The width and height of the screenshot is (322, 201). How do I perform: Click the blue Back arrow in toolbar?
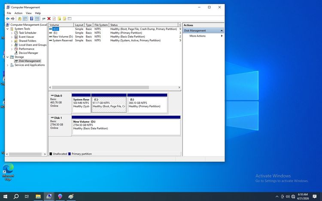[x=8, y=19]
